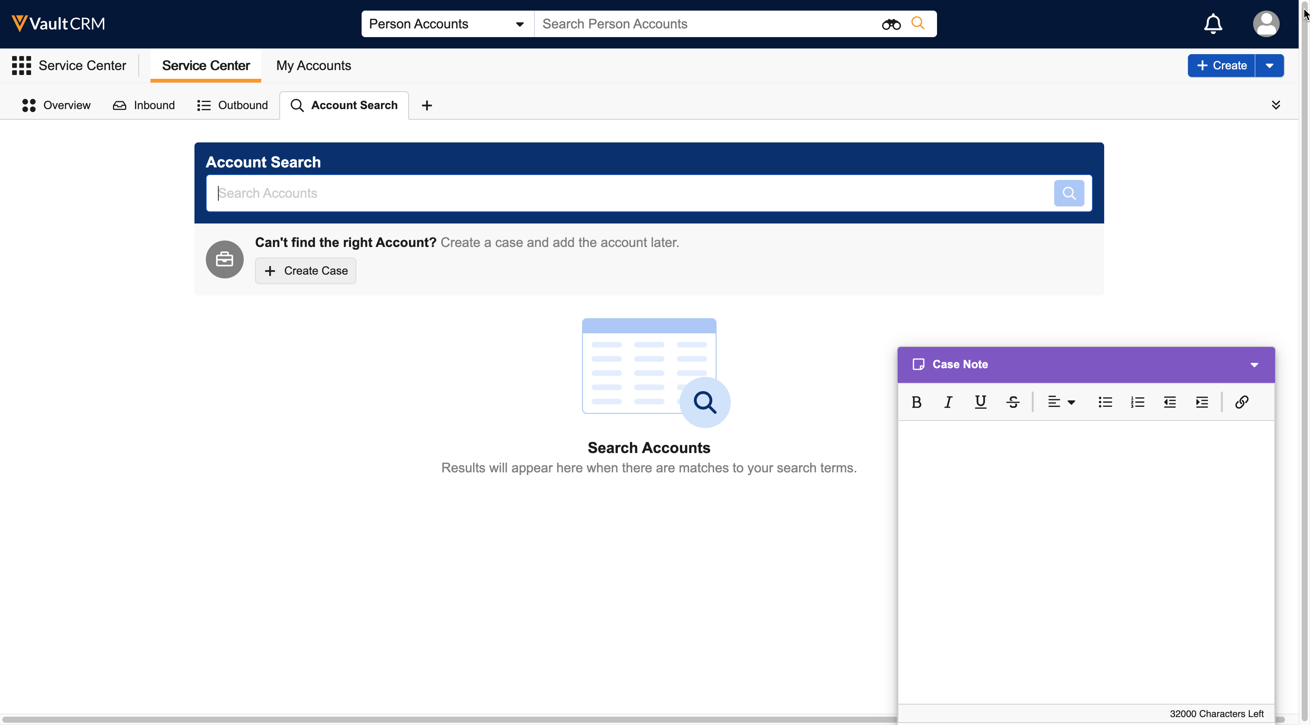Image resolution: width=1310 pixels, height=725 pixels.
Task: Toggle italic formatting in Case Note
Action: point(948,402)
